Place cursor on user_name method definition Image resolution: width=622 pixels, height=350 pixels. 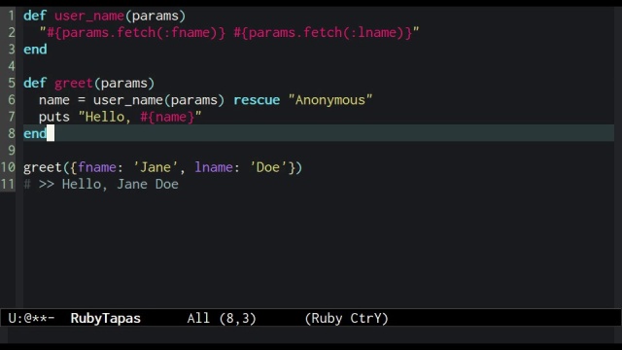[89, 16]
